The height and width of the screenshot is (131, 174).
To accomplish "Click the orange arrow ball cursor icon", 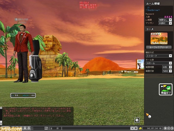I will [148, 116].
